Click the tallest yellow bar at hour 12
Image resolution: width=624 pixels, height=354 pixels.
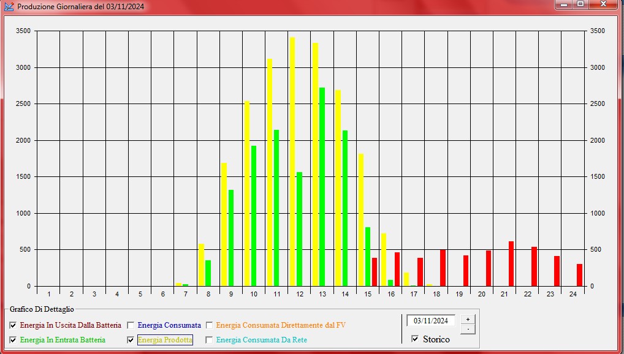pyautogui.click(x=292, y=162)
